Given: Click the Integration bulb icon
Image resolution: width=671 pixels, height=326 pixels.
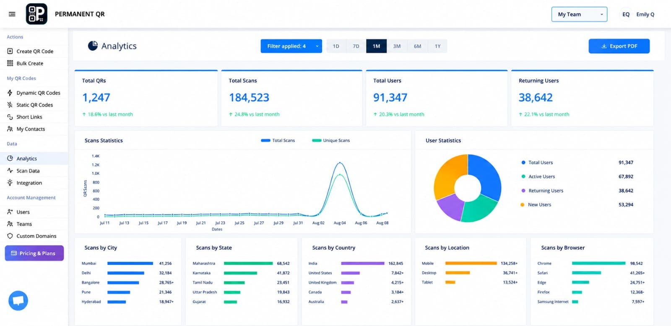Looking at the screenshot, I should [10, 183].
